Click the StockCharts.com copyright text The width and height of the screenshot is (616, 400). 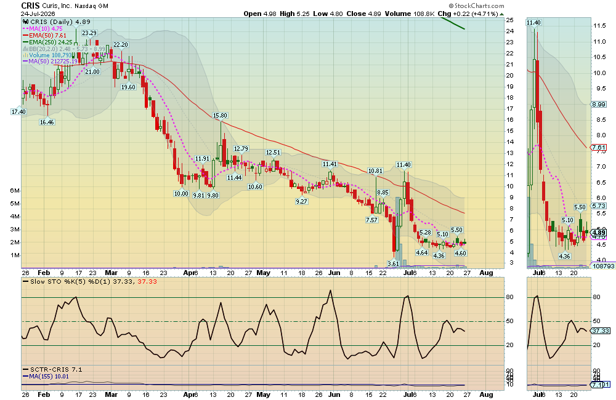477,6
